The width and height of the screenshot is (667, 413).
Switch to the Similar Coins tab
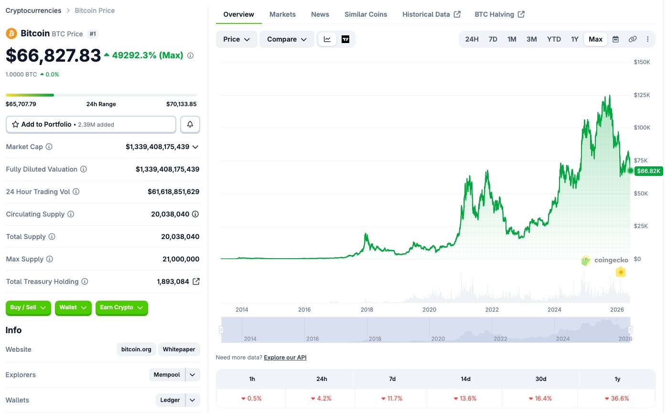[x=366, y=14]
